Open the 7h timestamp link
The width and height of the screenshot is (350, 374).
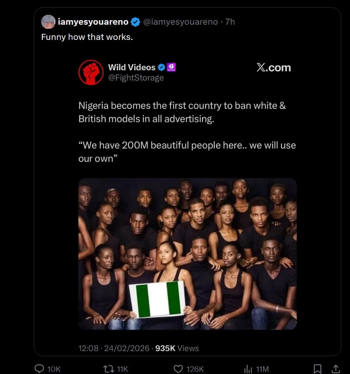(x=230, y=22)
